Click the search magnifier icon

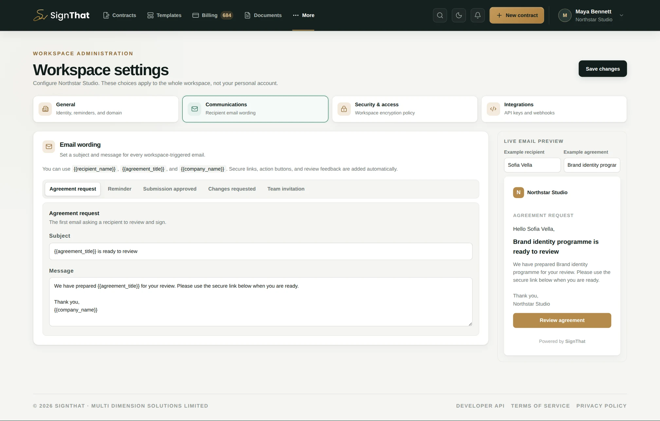440,15
